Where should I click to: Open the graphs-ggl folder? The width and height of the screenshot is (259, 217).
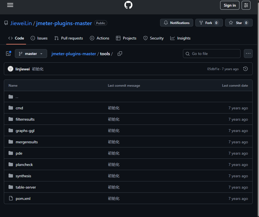[25, 131]
